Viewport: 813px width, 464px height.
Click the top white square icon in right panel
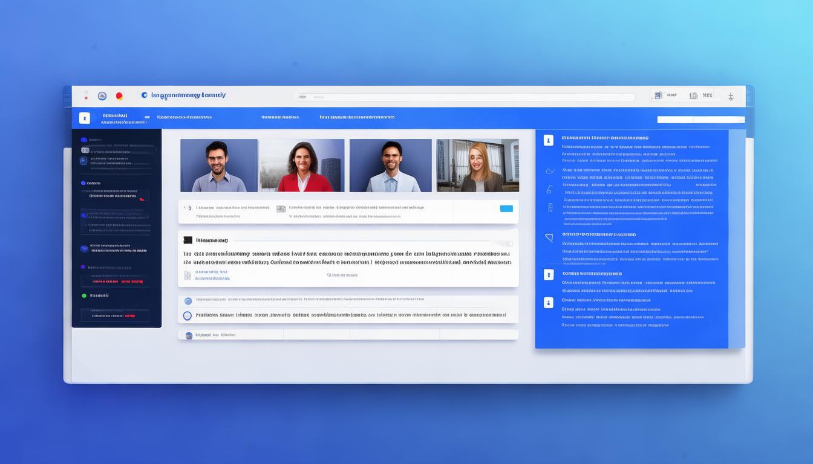(549, 140)
